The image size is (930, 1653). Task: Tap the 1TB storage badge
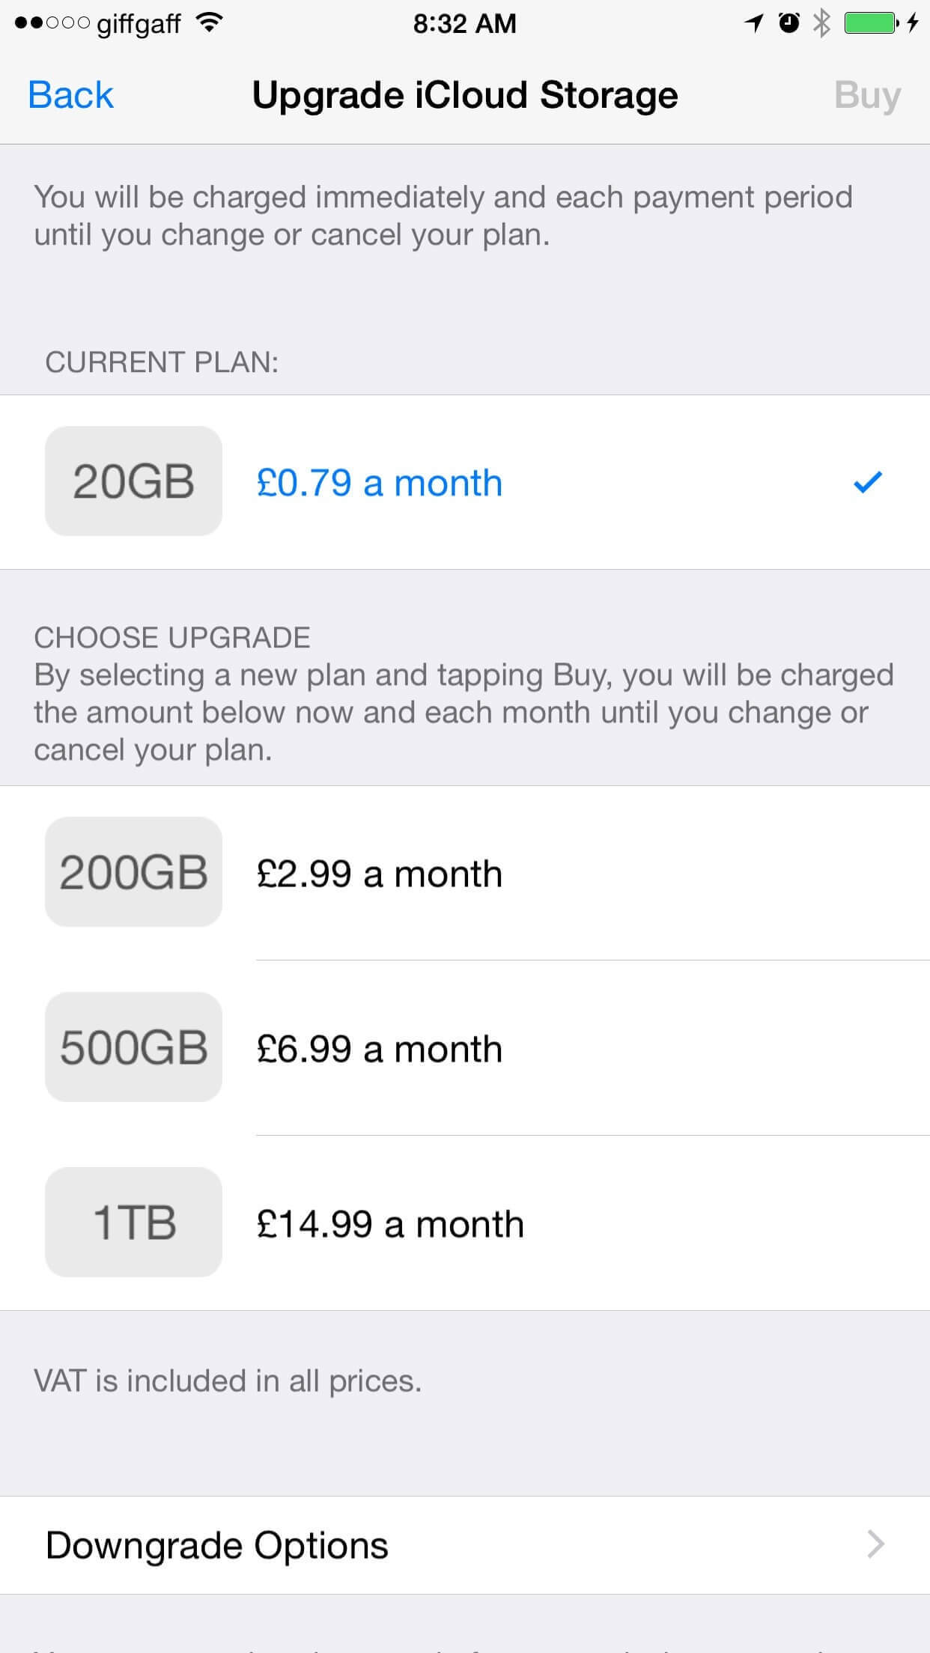[133, 1223]
